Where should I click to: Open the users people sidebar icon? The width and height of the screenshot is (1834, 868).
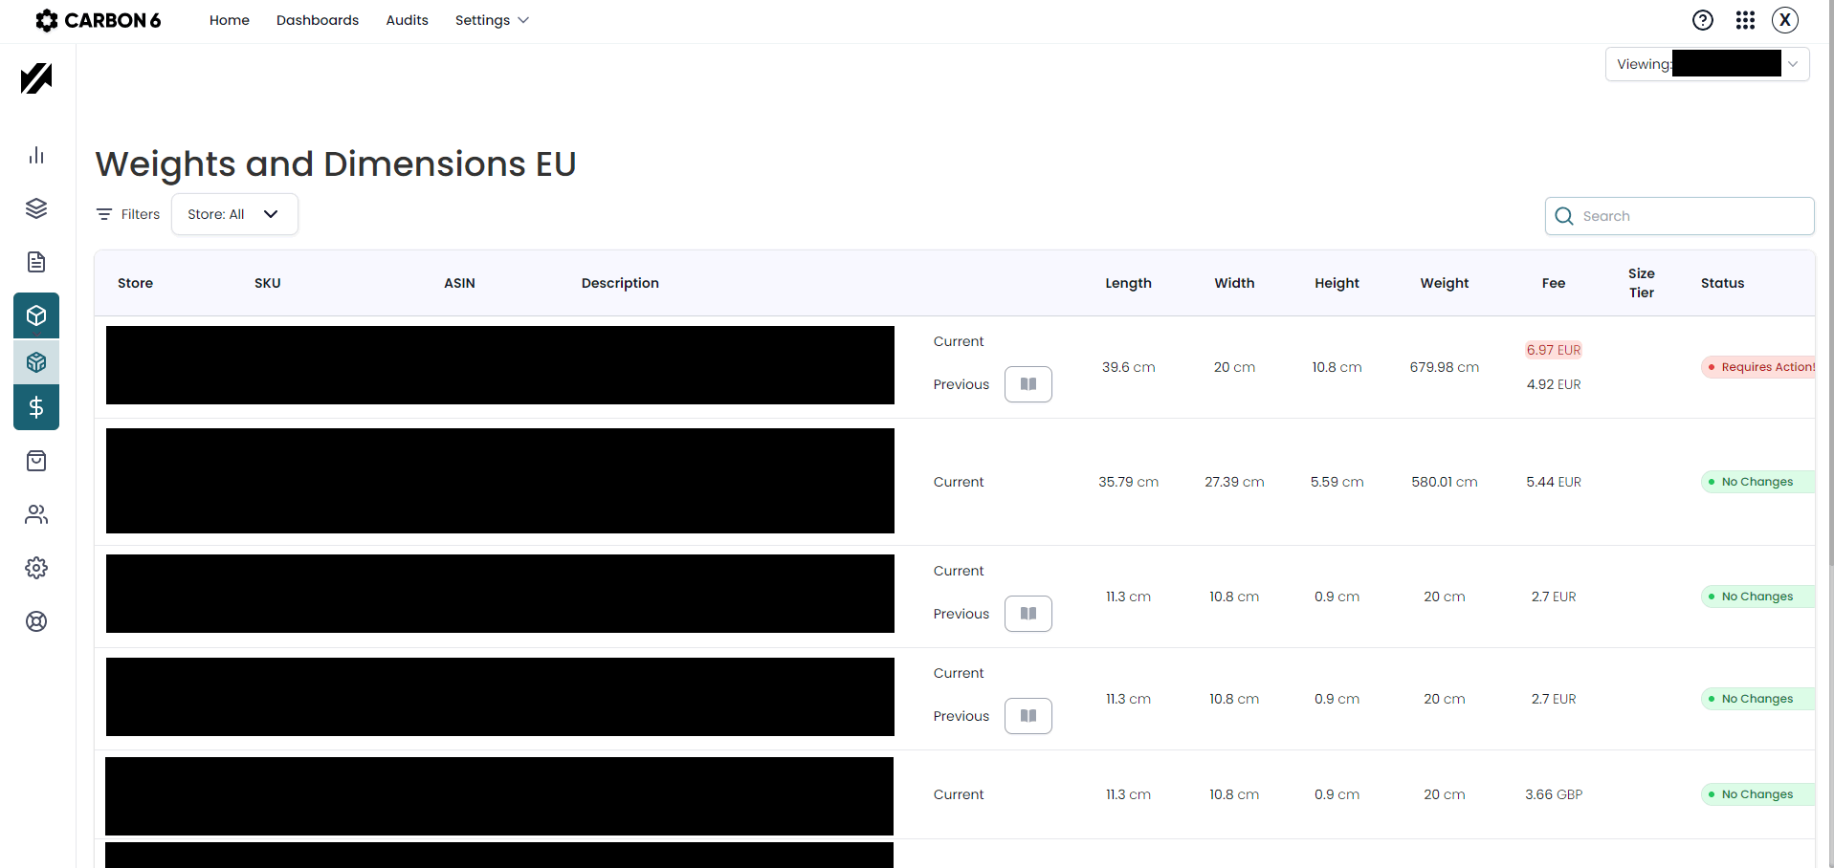[36, 514]
